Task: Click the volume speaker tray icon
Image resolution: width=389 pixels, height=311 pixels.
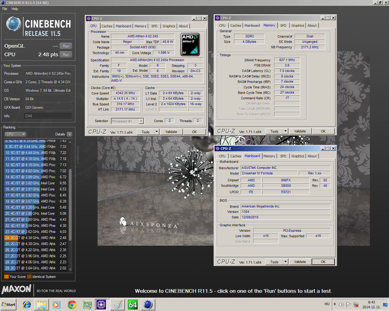Action: [x=342, y=305]
